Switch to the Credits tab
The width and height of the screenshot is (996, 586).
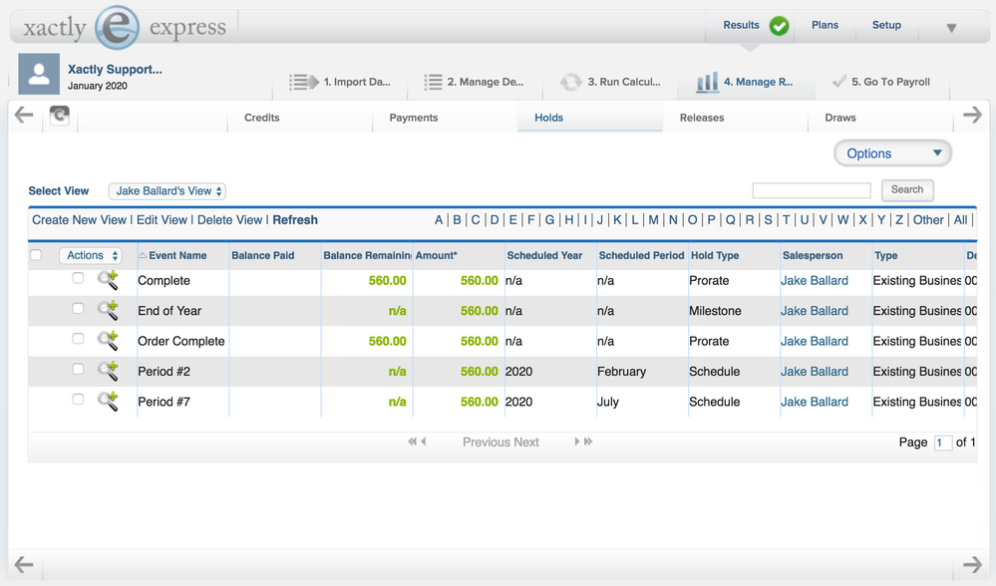[261, 118]
